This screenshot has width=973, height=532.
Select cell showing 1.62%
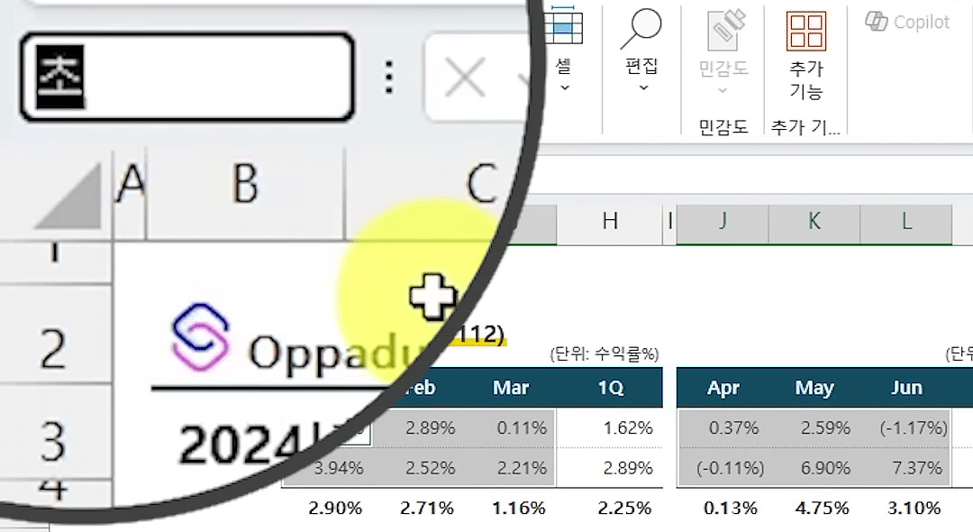point(610,427)
